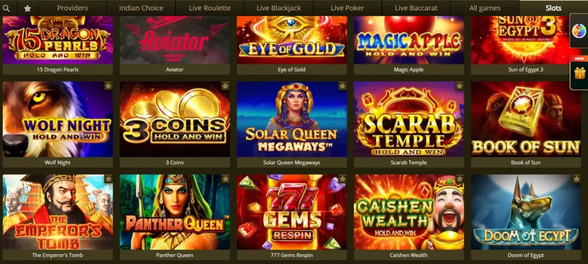Screen dimensions: 588x264
Task: Favorite the 777 Gems Respin star
Action: point(342,179)
